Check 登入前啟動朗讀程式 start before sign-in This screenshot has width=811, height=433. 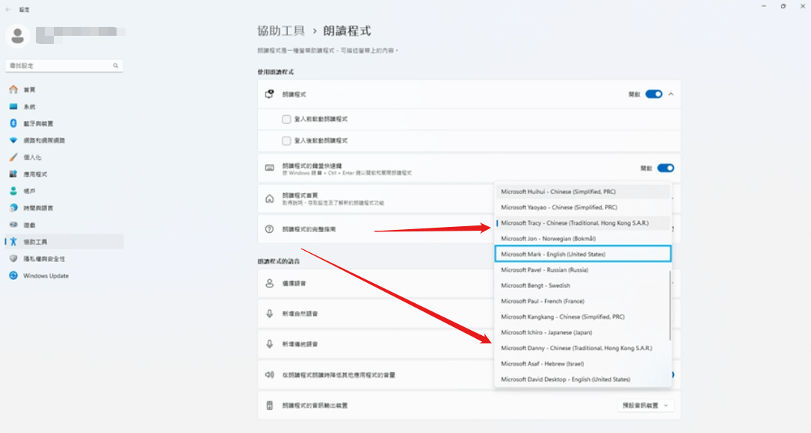286,119
